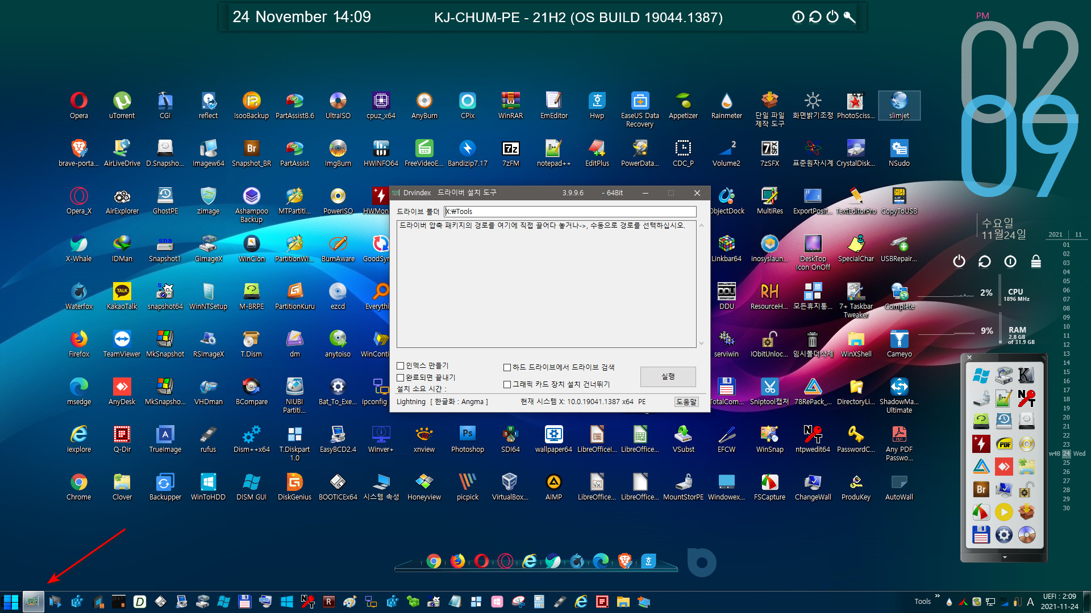Click the lock icon in right sidebar widget
This screenshot has height=613, width=1091.
pyautogui.click(x=1036, y=261)
